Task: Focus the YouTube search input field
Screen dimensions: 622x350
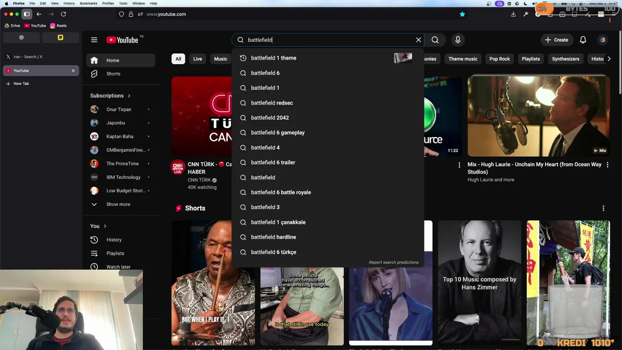Action: (328, 40)
